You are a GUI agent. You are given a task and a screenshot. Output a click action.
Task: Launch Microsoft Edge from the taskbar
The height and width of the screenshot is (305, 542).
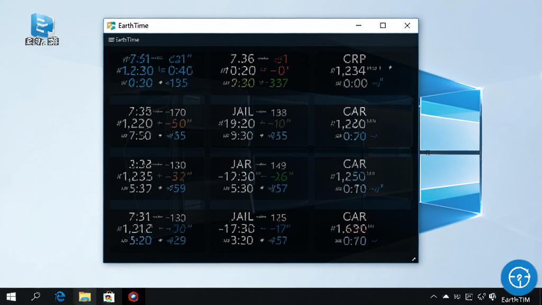60,297
